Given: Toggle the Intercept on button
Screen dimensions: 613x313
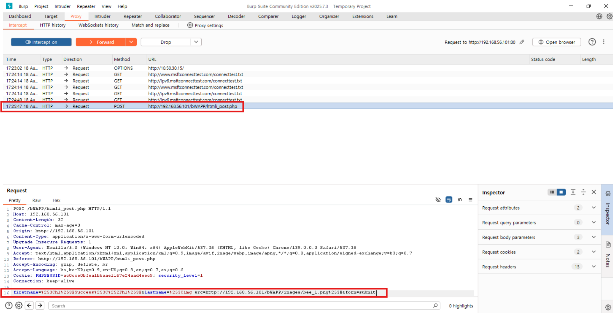Looking at the screenshot, I should pyautogui.click(x=41, y=42).
